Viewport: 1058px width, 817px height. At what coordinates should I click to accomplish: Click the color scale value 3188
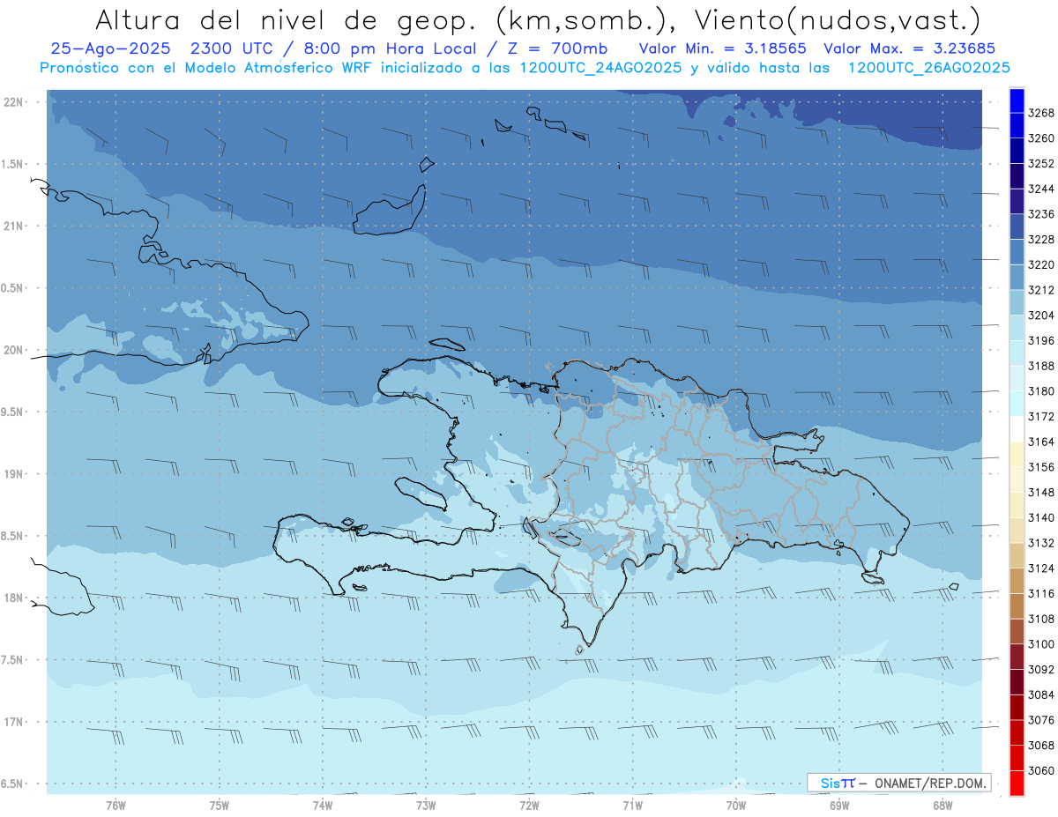[x=1041, y=366]
